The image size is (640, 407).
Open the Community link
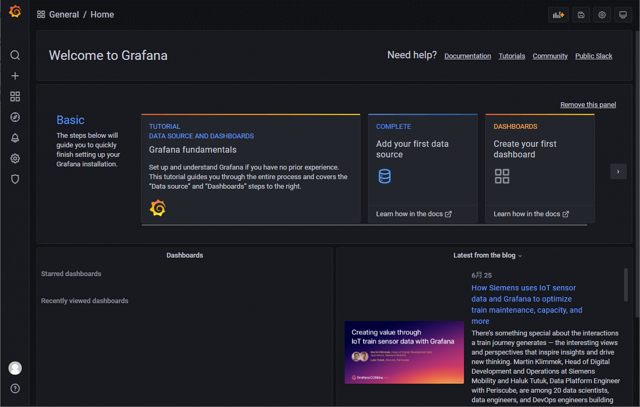pyautogui.click(x=550, y=56)
